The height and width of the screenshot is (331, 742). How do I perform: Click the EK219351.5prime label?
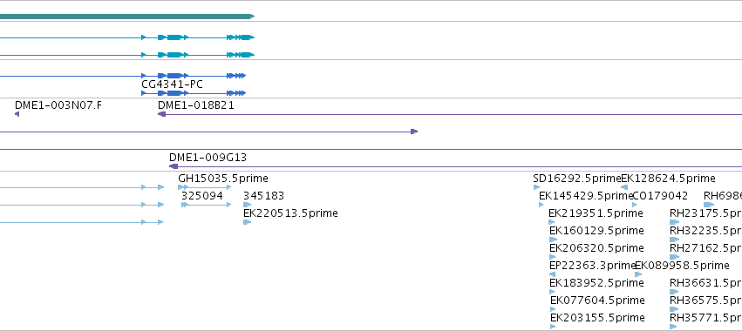click(596, 213)
